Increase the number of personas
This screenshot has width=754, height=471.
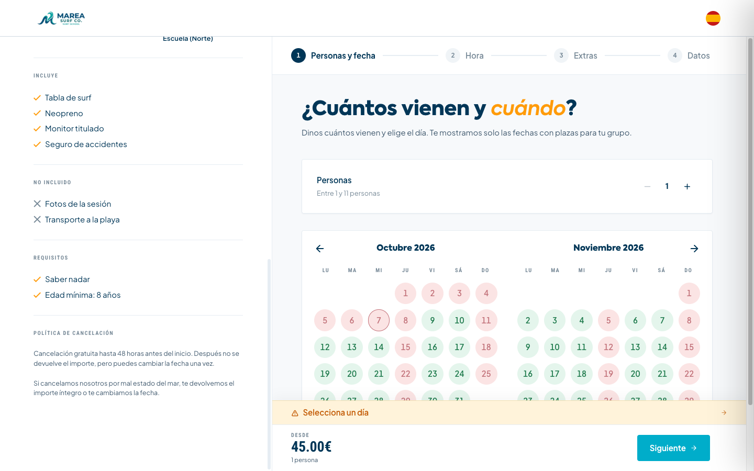click(x=687, y=186)
